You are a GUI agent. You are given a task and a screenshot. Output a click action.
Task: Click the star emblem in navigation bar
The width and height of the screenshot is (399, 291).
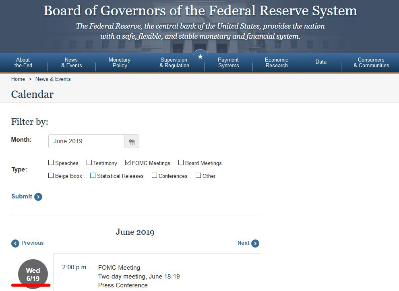[x=200, y=56]
